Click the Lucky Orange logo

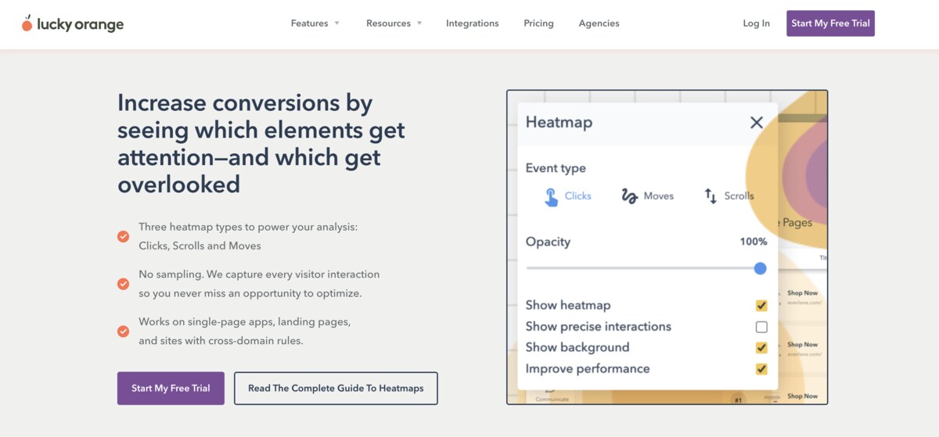(x=73, y=24)
